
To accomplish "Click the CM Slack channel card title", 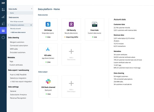I will (x=48, y=87).
